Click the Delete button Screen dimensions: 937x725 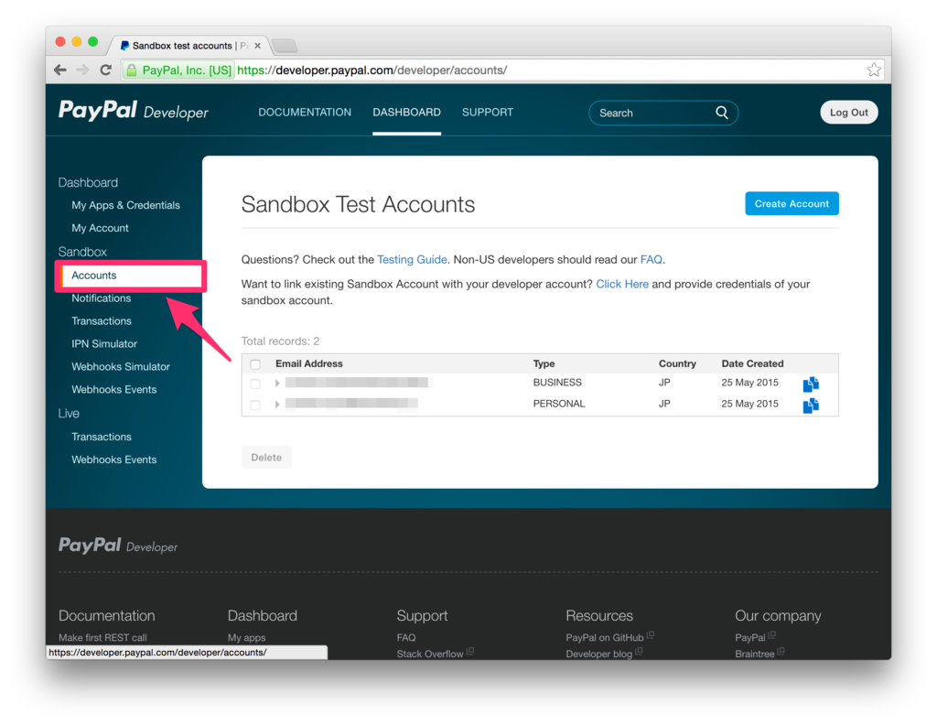266,457
